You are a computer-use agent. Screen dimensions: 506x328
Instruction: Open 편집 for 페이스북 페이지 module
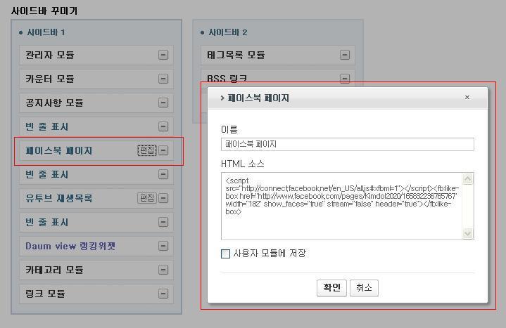147,150
